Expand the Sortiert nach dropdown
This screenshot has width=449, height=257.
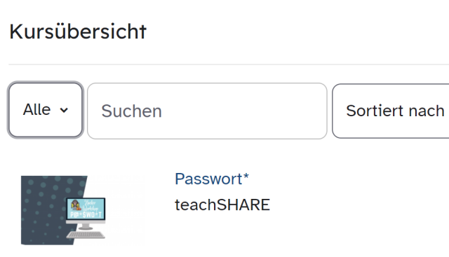[391, 111]
